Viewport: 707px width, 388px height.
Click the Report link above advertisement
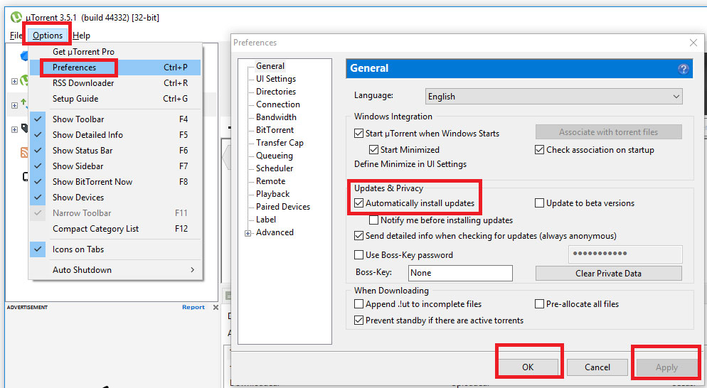pyautogui.click(x=193, y=307)
